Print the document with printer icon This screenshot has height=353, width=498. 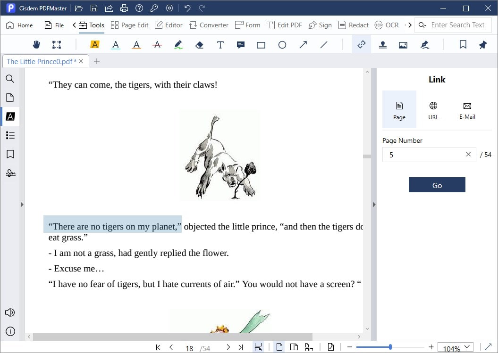point(124,8)
